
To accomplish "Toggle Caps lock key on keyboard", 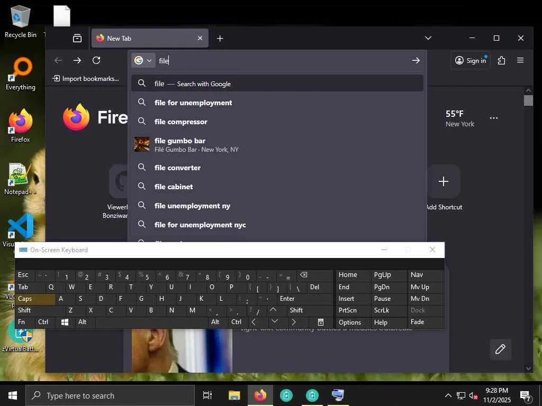I will tap(35, 299).
